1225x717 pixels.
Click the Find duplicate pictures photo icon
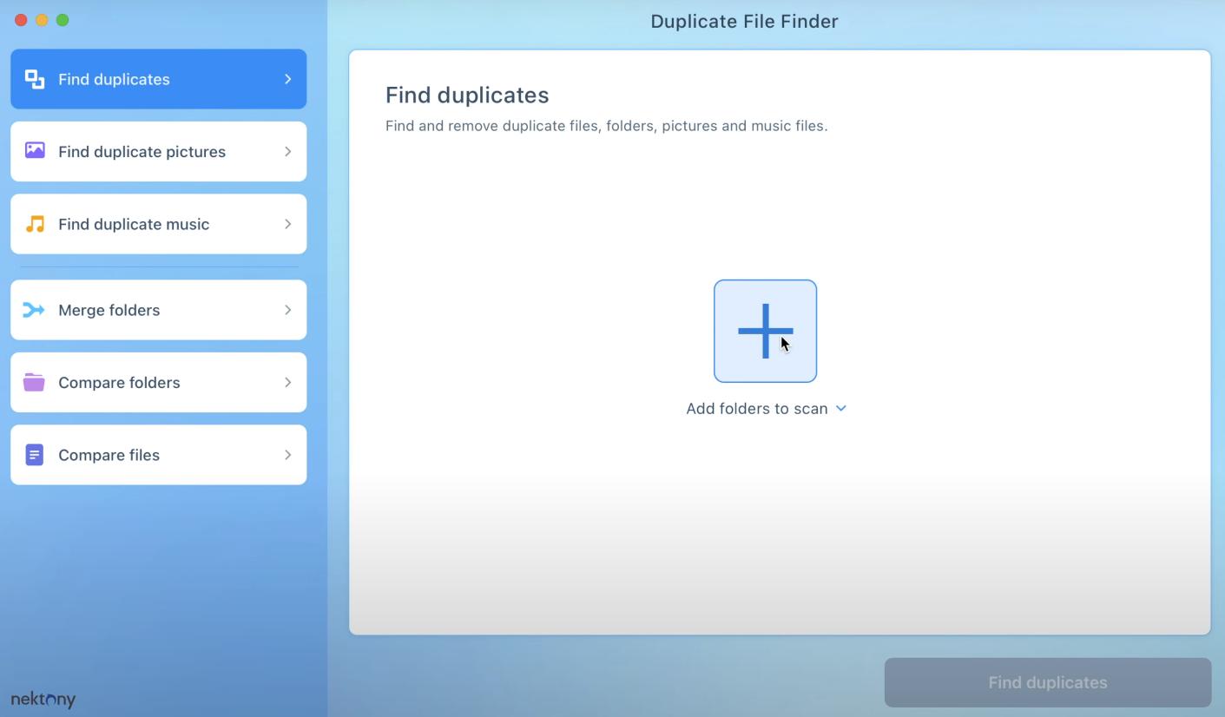coord(34,150)
